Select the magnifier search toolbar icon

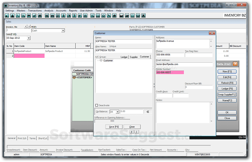pos(24,16)
